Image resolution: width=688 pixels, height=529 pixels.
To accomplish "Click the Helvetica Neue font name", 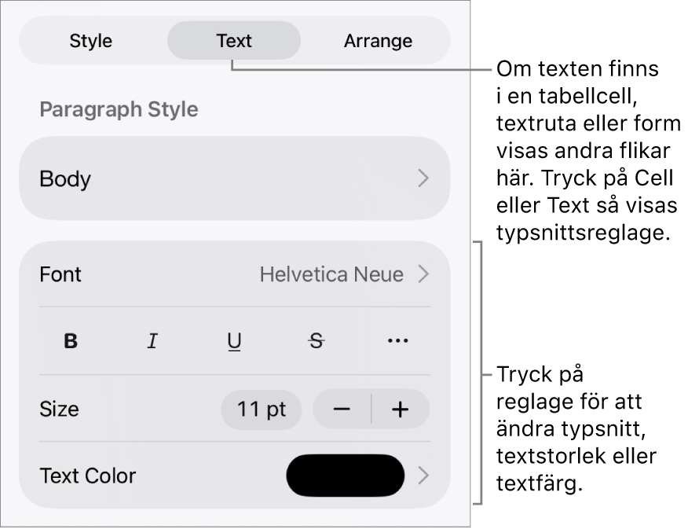I will (331, 274).
